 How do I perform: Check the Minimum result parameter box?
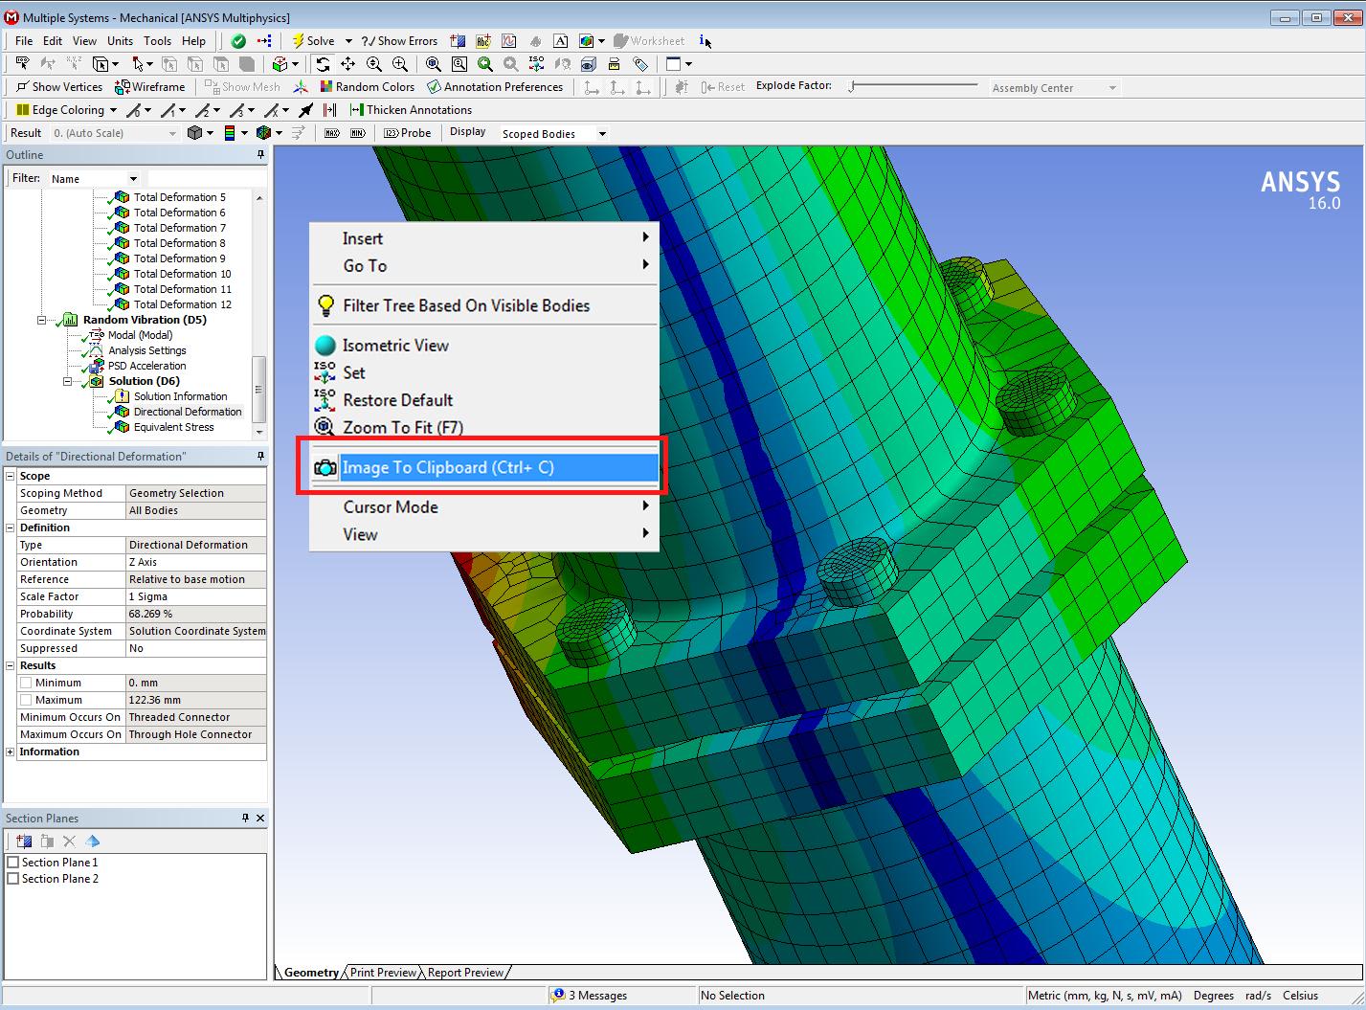pyautogui.click(x=26, y=683)
